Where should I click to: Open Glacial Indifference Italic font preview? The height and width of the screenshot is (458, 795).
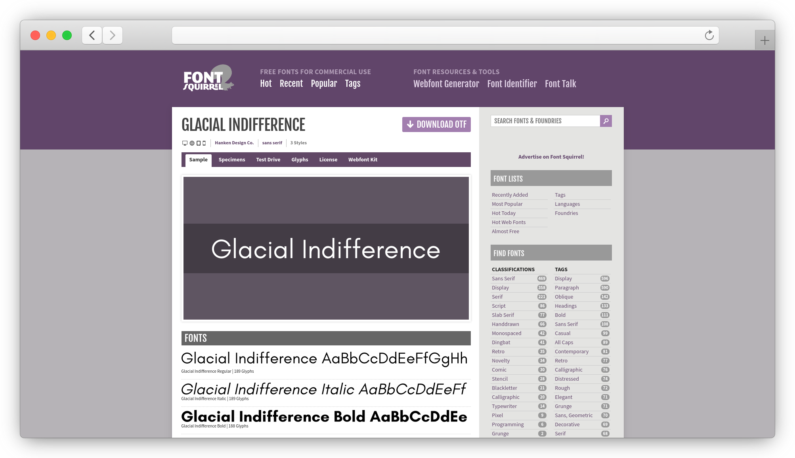(x=323, y=389)
